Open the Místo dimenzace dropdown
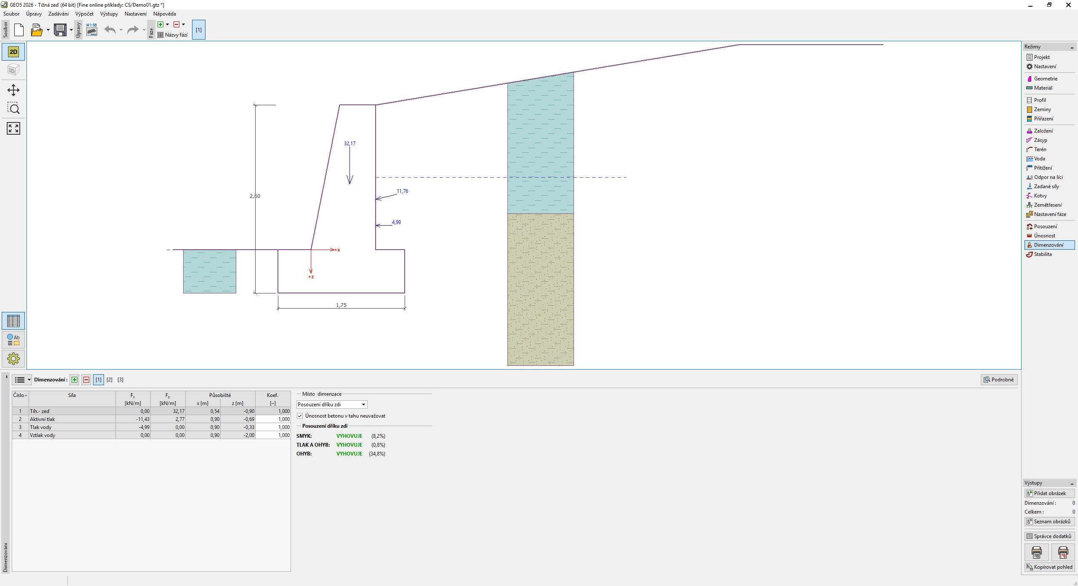This screenshot has height=586, width=1078. pyautogui.click(x=332, y=405)
